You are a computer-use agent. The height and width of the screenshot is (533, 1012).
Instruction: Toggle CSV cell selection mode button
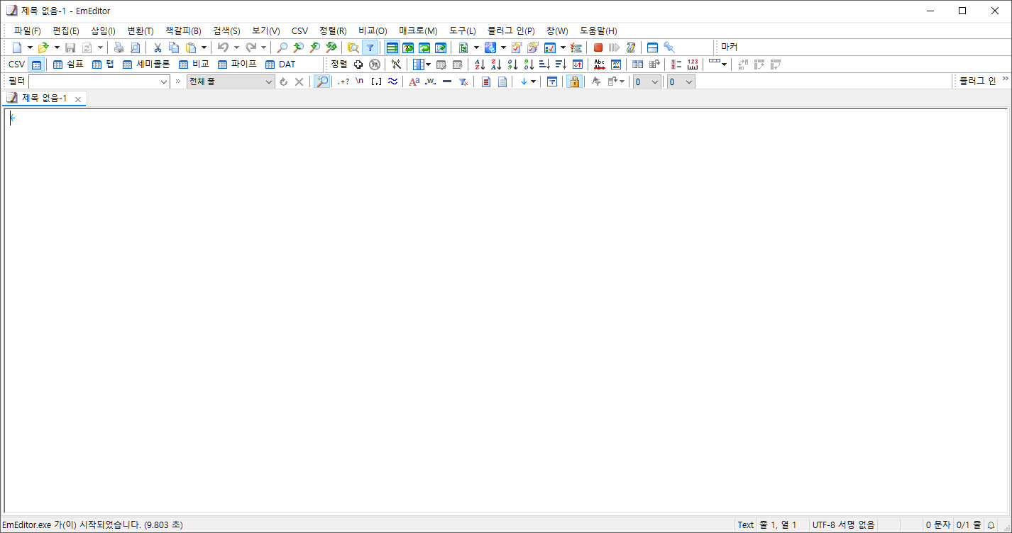tap(36, 64)
